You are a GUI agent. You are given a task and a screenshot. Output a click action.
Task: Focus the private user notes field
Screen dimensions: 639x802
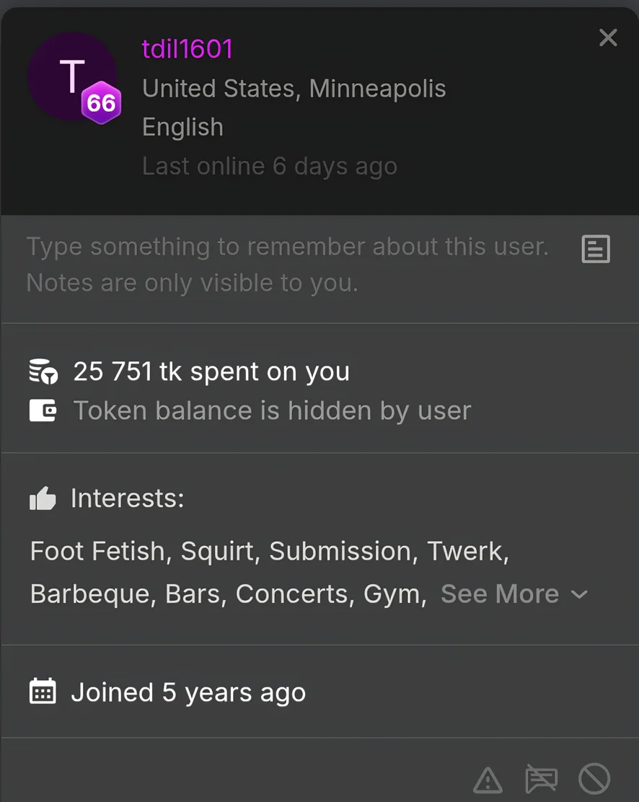(x=288, y=265)
